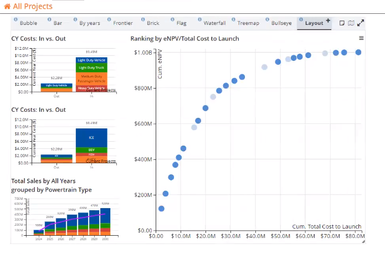Click the top CY Costs: In vs. Out title
The width and height of the screenshot is (385, 254).
pyautogui.click(x=39, y=39)
